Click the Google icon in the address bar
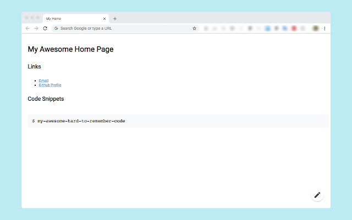The height and width of the screenshot is (220, 352). (x=56, y=28)
